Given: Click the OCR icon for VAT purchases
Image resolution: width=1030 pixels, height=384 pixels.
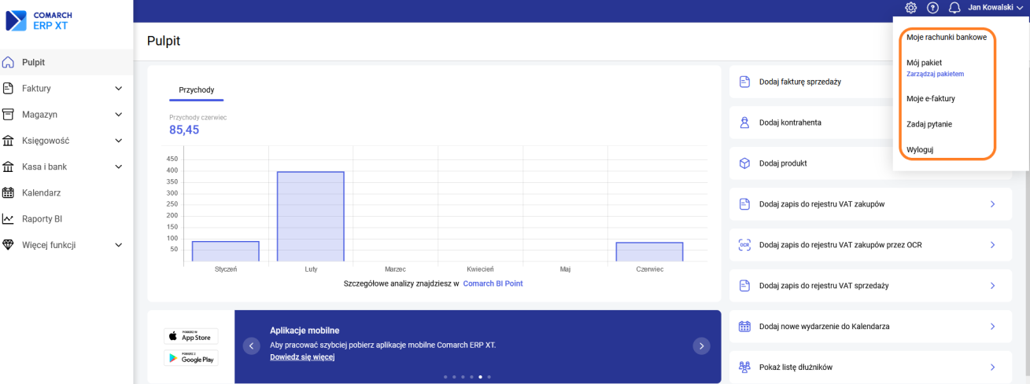Looking at the screenshot, I should coord(744,245).
